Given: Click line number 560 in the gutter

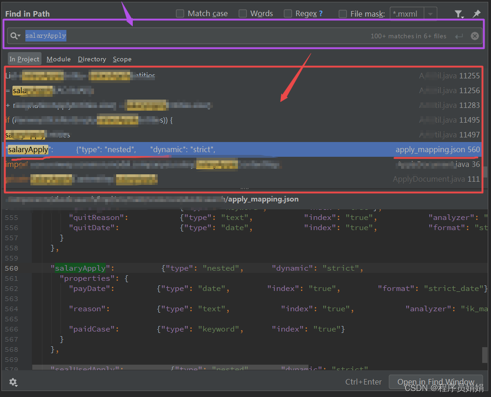Looking at the screenshot, I should (x=12, y=268).
